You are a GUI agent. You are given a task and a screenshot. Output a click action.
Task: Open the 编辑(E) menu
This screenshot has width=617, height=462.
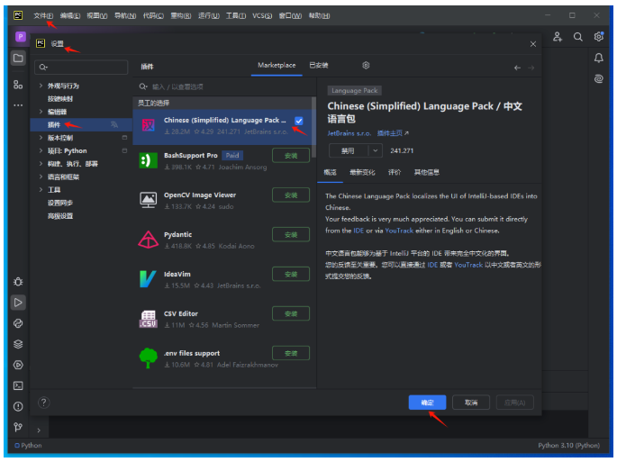point(70,15)
